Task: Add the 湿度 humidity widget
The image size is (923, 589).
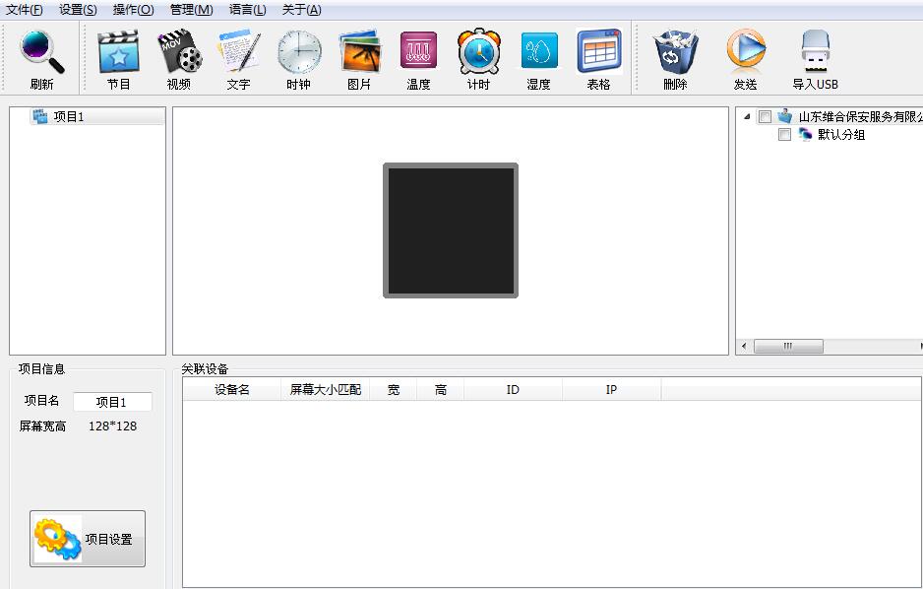Action: (538, 52)
